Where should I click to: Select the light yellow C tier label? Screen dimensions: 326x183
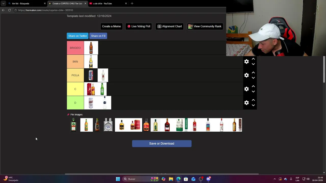click(75, 89)
